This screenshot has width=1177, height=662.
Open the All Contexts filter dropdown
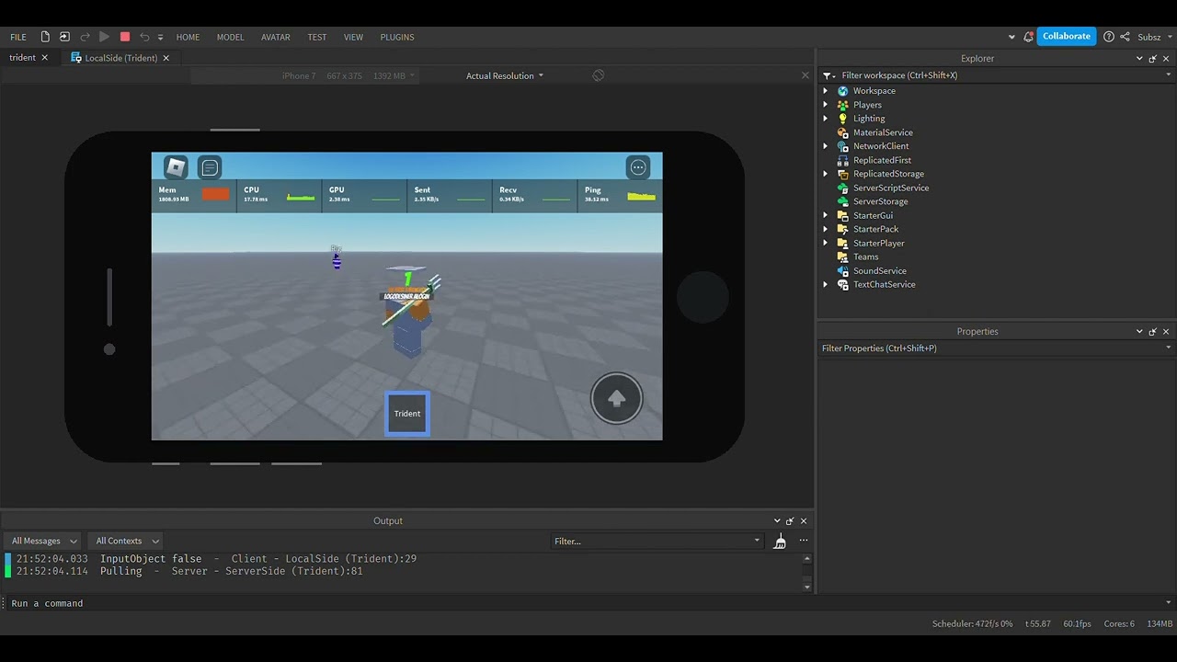coord(127,541)
